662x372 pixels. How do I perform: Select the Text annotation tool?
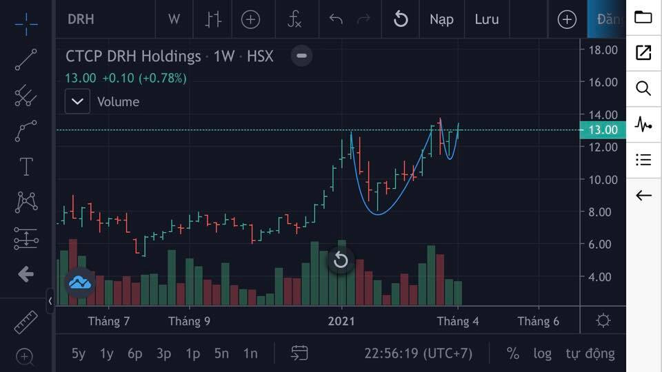tap(26, 166)
